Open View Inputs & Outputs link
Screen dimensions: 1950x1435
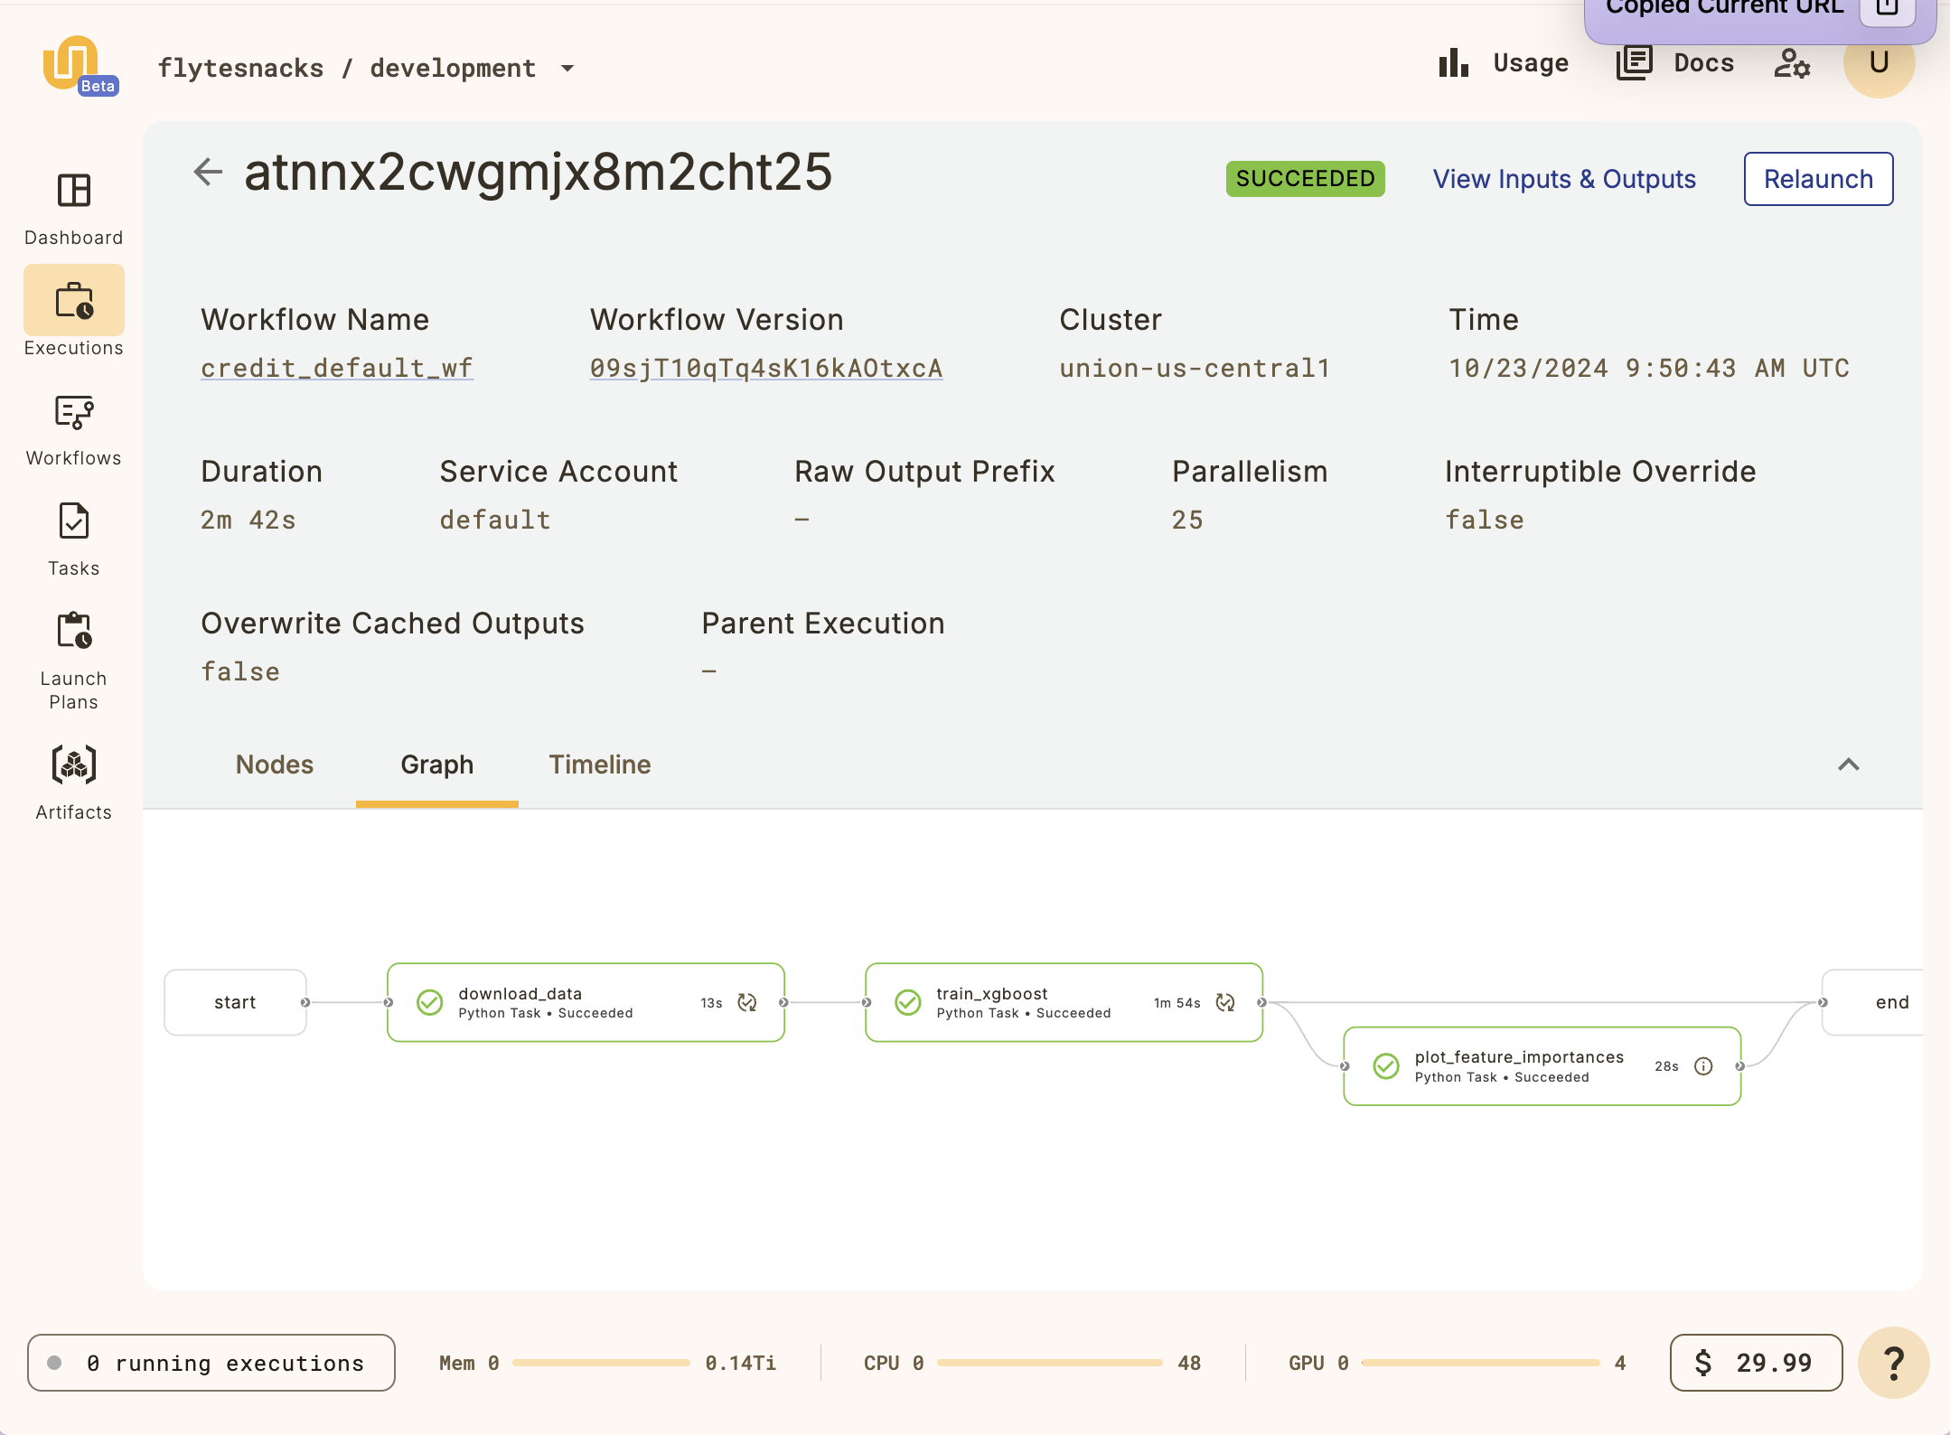click(x=1564, y=179)
